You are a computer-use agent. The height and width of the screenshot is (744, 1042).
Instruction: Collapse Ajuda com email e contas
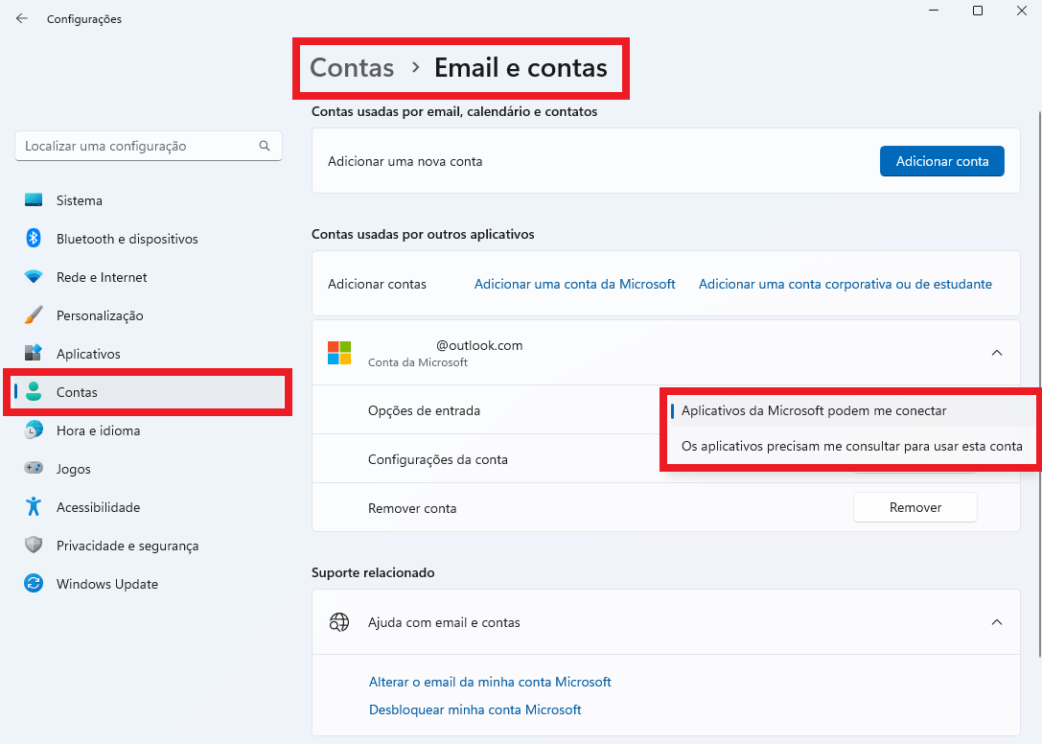click(997, 622)
